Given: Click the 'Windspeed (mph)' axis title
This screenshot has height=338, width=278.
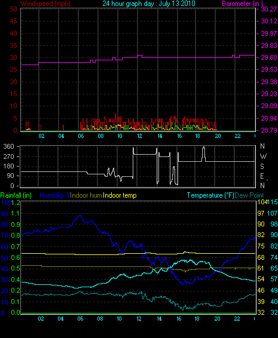Looking at the screenshot, I should (45, 4).
